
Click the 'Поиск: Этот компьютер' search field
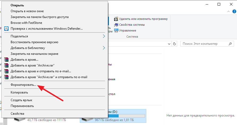click(x=203, y=44)
